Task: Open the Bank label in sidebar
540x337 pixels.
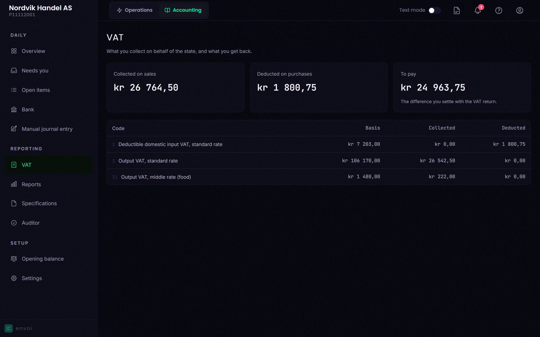Action: click(28, 109)
